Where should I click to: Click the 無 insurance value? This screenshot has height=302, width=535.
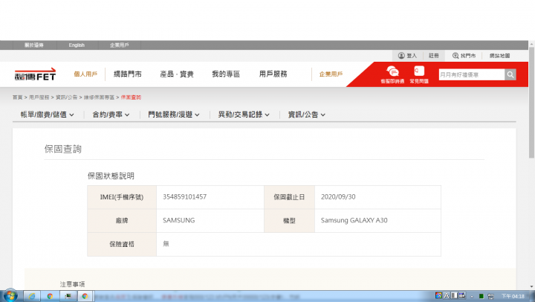tap(166, 243)
